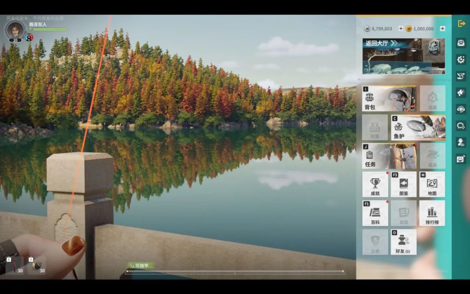470x294 pixels.
Task: Select the H hotbar slot item
Action: [37, 265]
